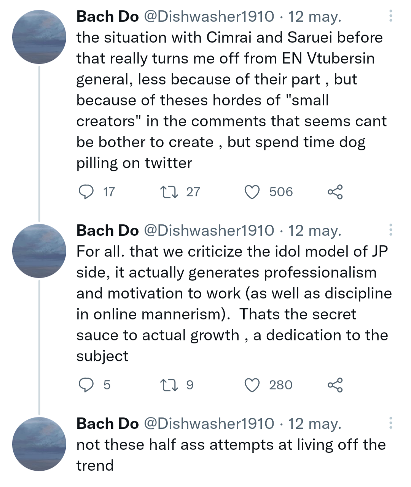Screen dimensions: 411x487
Task: Reply to the idol model tweet
Action: (86, 385)
